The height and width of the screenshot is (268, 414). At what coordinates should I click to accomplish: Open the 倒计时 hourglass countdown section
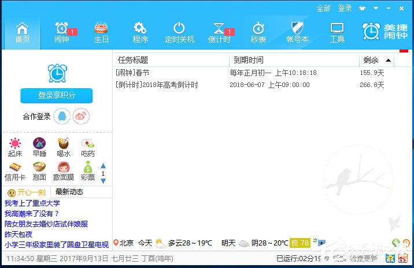pos(219,33)
